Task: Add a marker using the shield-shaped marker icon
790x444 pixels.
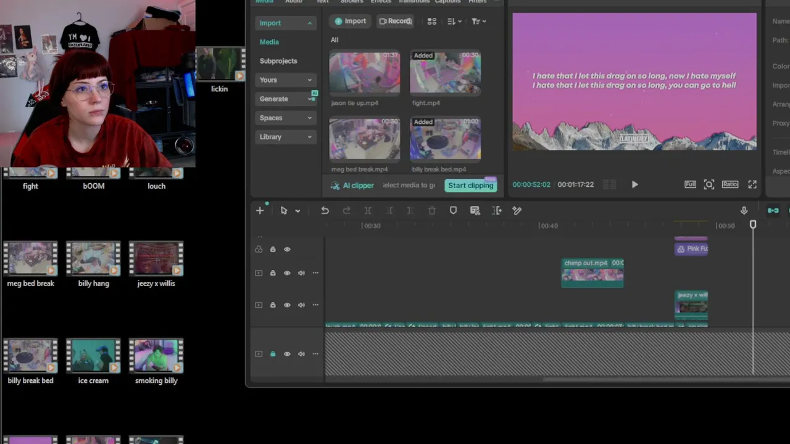Action: 453,211
